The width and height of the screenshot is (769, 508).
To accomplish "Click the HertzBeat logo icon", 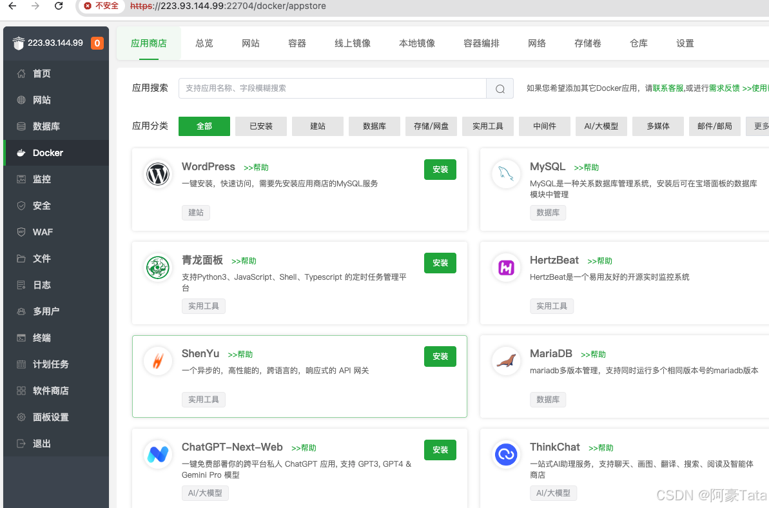I will [506, 268].
